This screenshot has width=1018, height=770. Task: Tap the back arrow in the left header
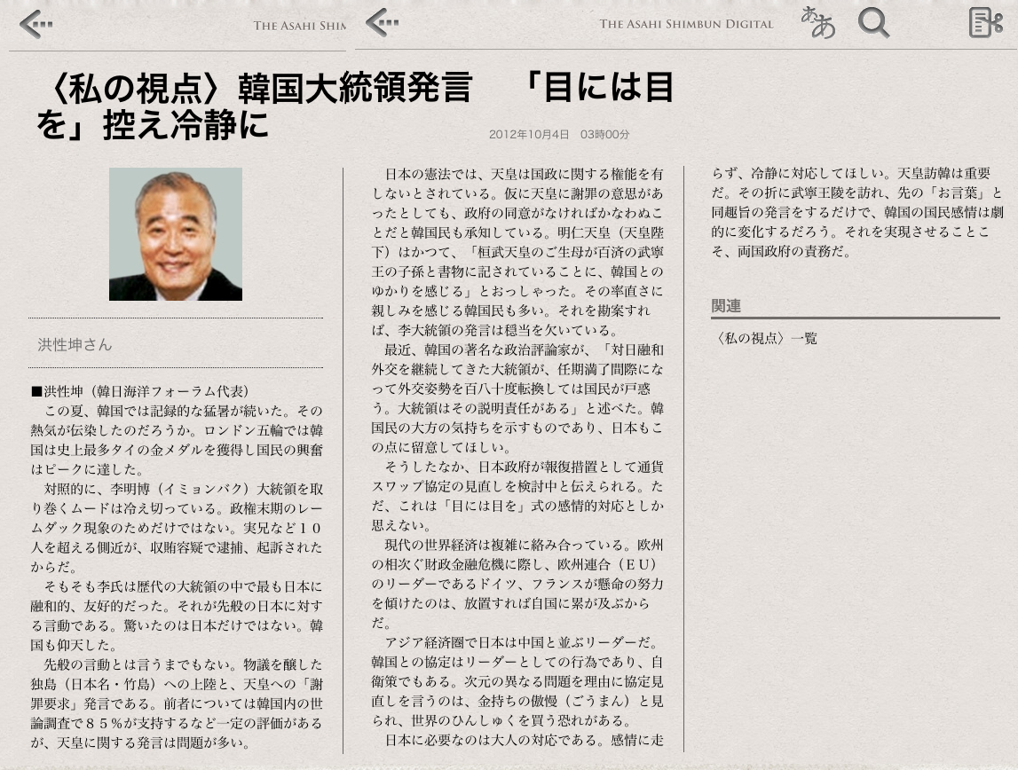click(36, 25)
